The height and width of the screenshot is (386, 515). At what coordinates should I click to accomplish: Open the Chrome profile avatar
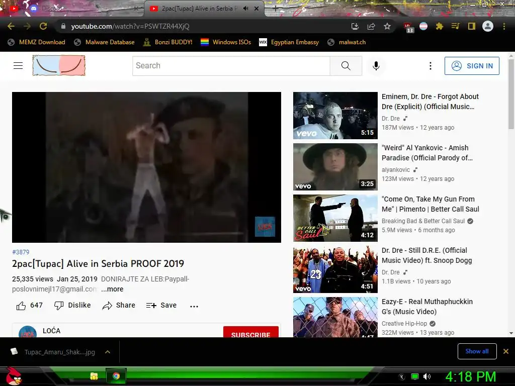[488, 26]
